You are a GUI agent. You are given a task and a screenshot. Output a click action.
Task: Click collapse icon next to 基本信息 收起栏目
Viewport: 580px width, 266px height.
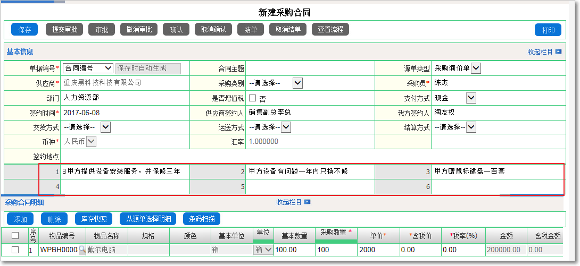point(558,52)
